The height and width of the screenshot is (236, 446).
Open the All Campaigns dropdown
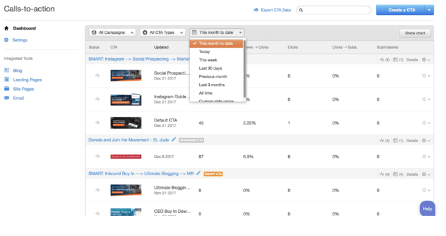(x=112, y=33)
